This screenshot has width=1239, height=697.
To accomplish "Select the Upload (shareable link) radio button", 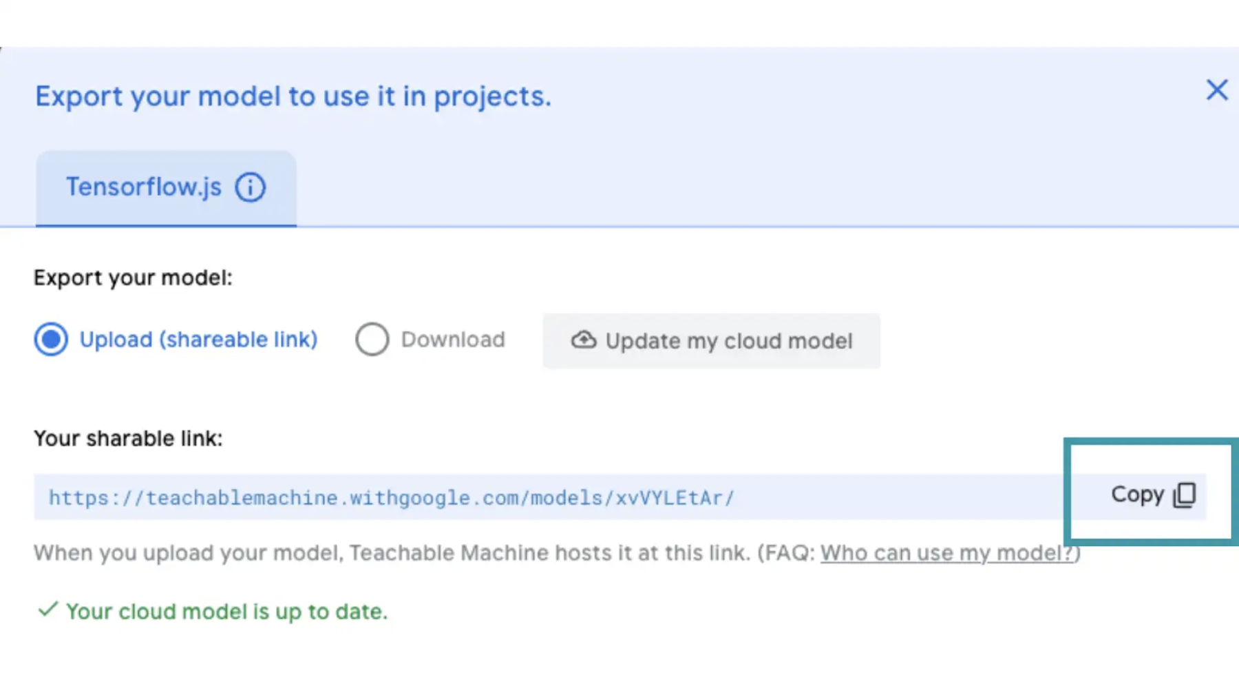I will [51, 340].
